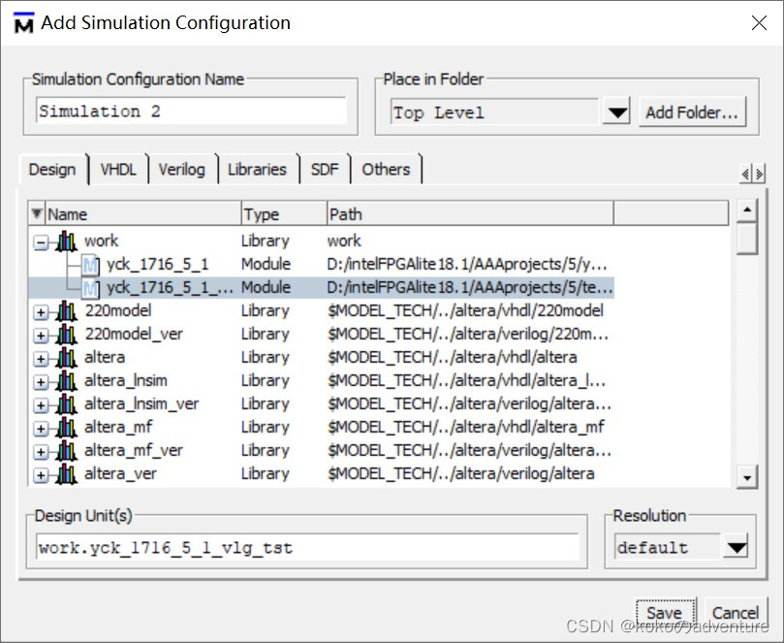
Task: Click the selected yck_1716_5_1_... module icon
Action: [90, 288]
